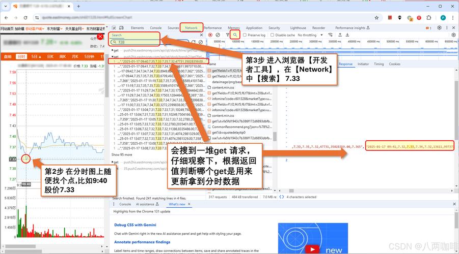Toggle the network filter funnel icon
Viewport: 459px width, 254px height.
pos(227,35)
